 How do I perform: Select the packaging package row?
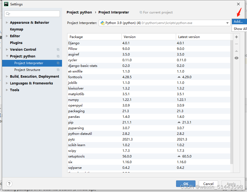(x=149, y=111)
